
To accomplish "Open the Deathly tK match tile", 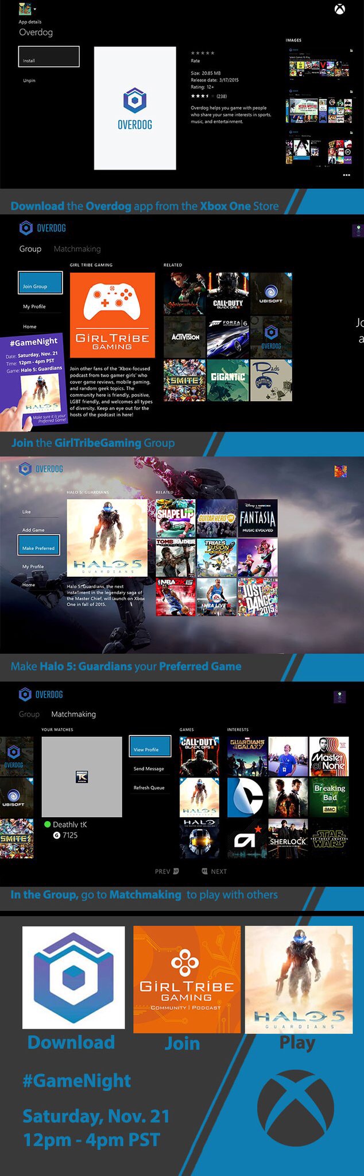I will point(82,777).
